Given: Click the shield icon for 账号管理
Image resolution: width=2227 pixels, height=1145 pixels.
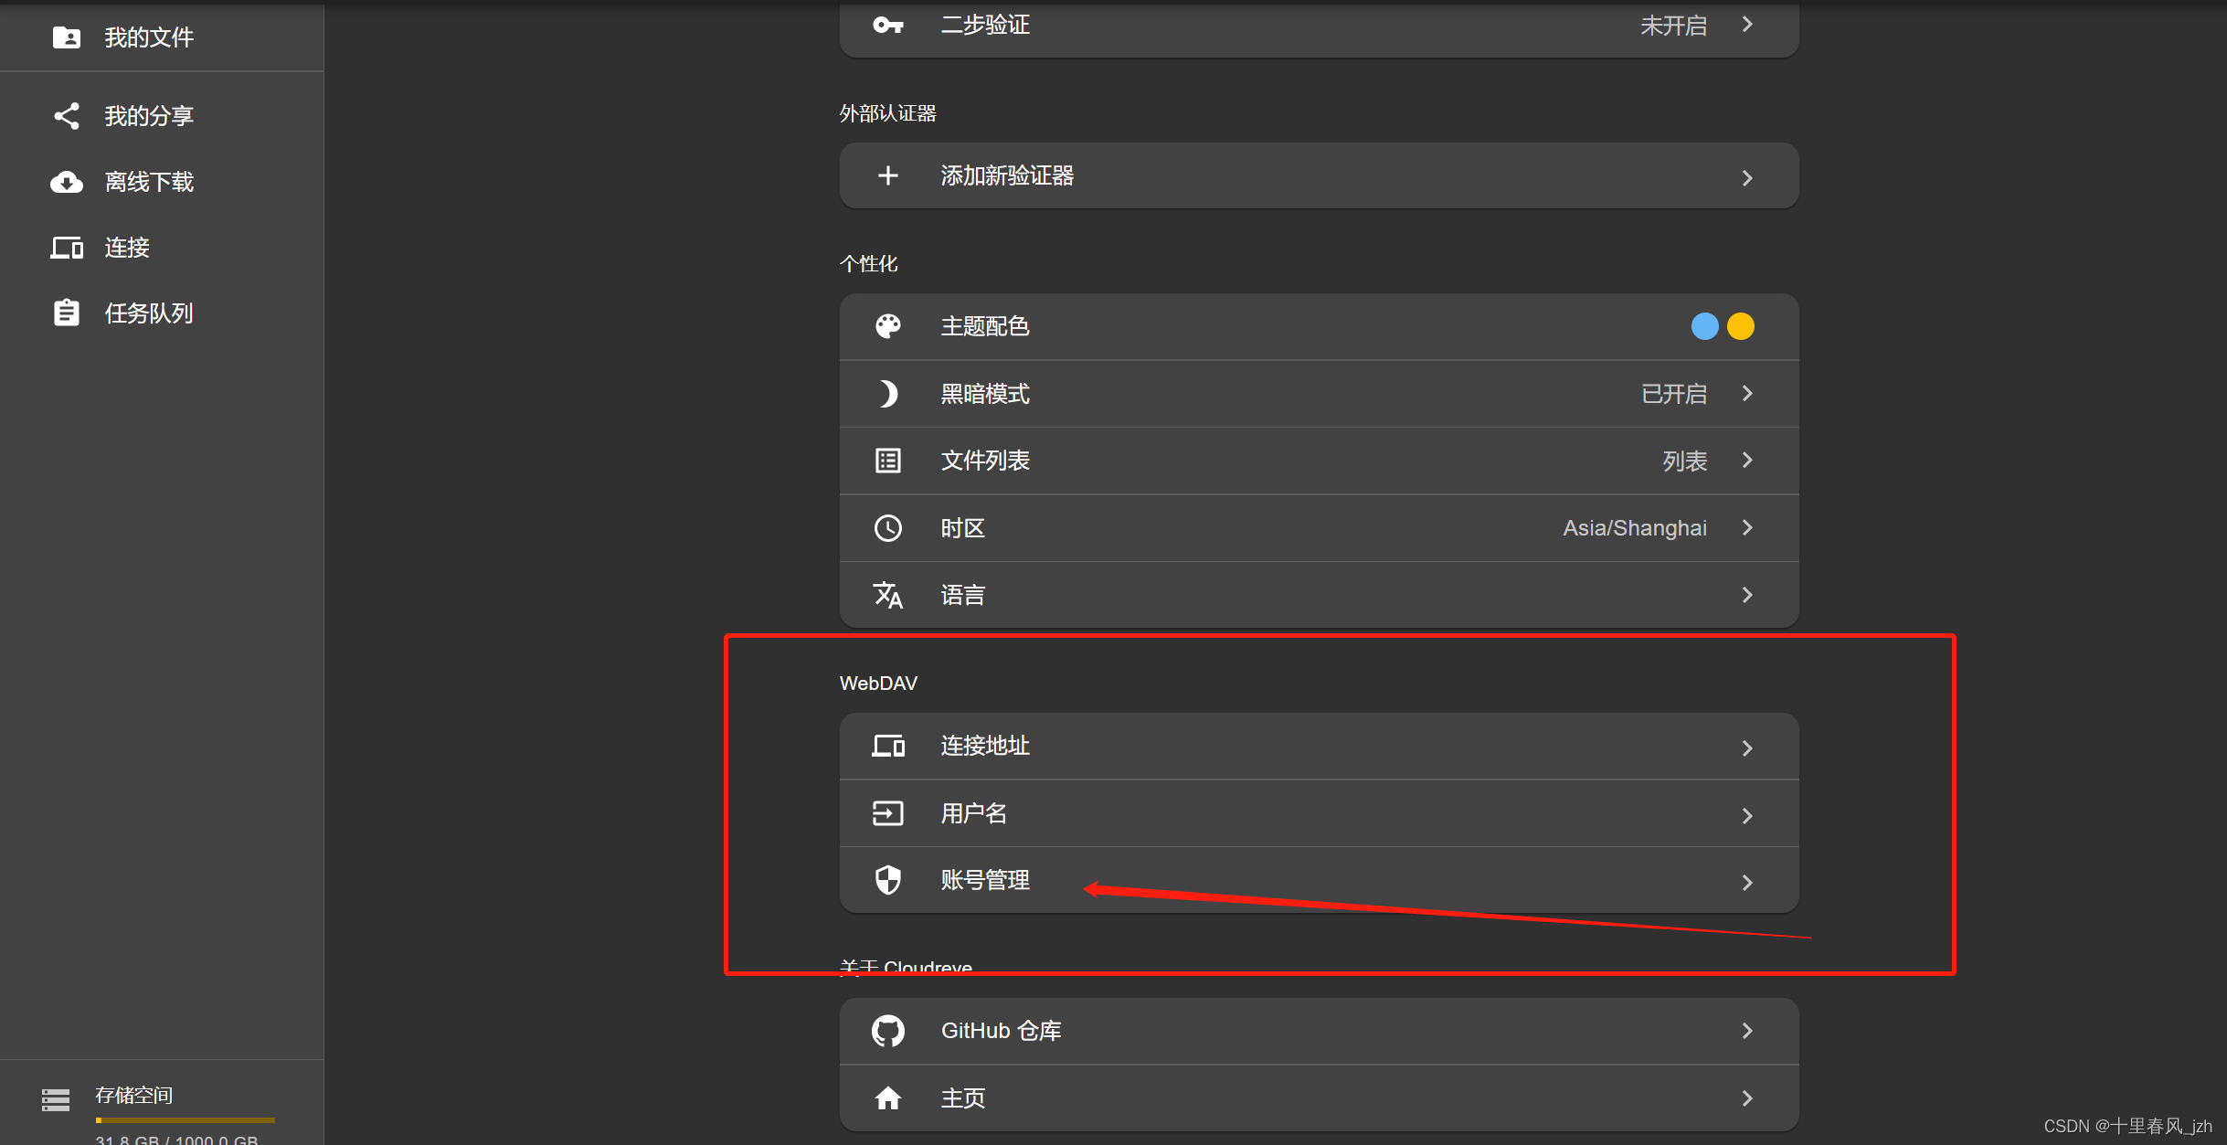Looking at the screenshot, I should coord(887,880).
